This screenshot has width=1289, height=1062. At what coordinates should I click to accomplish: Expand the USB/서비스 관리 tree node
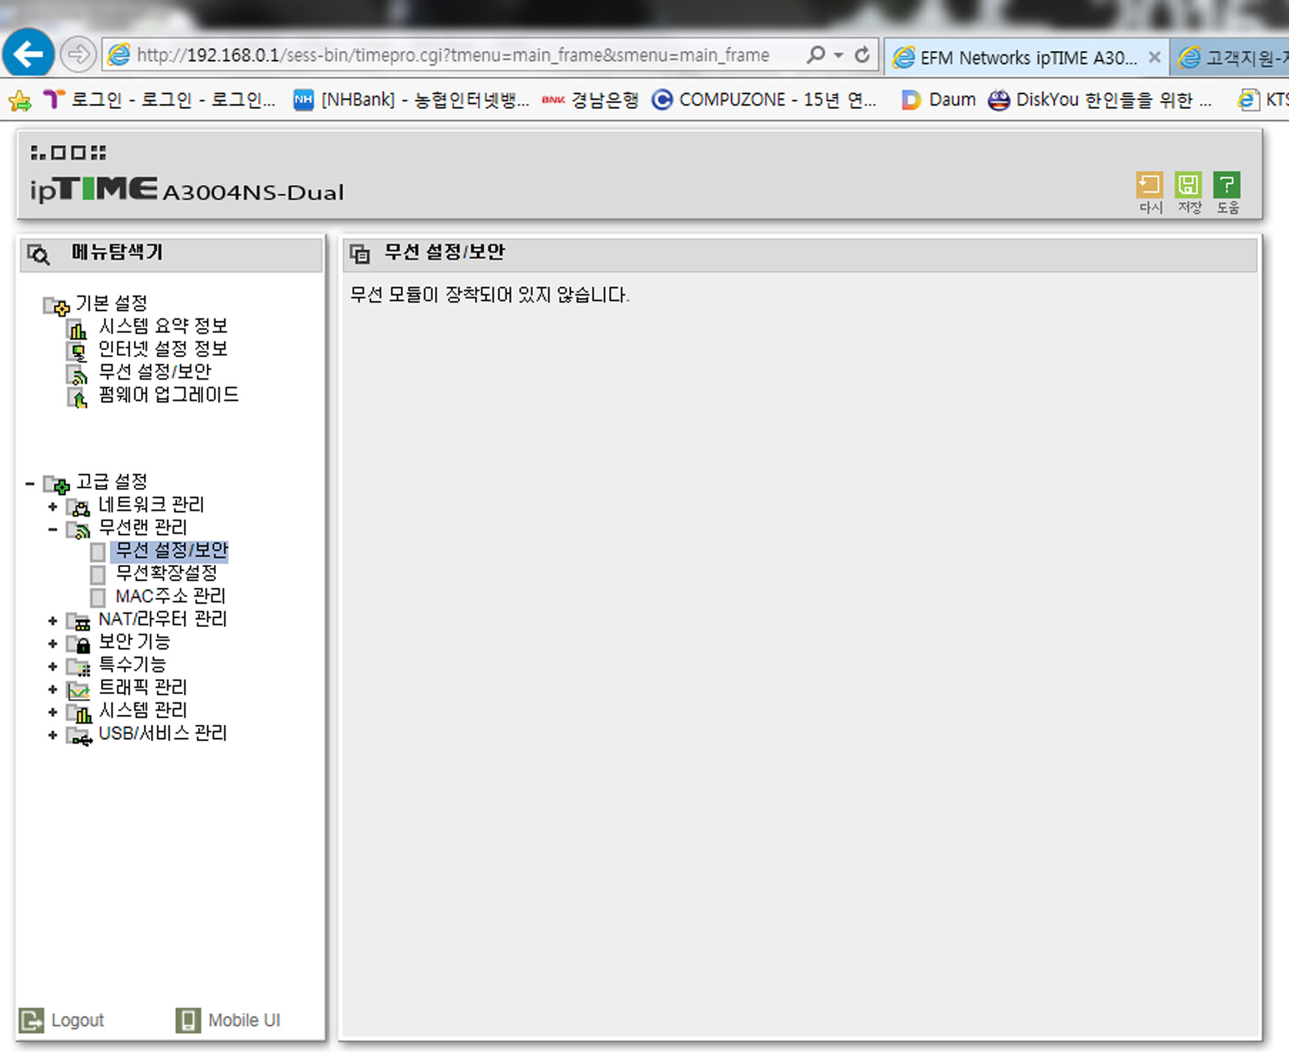53,735
